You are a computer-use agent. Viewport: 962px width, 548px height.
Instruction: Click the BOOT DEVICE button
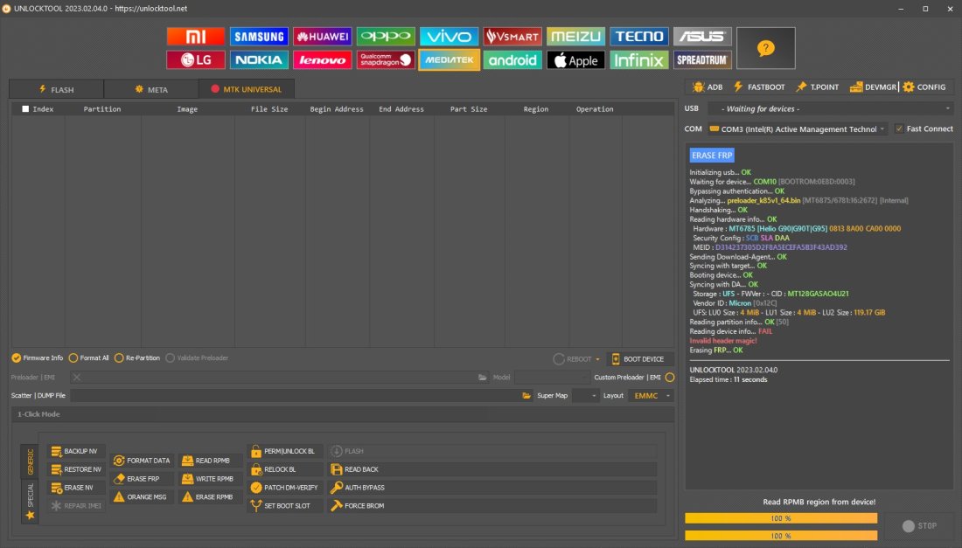pos(638,359)
